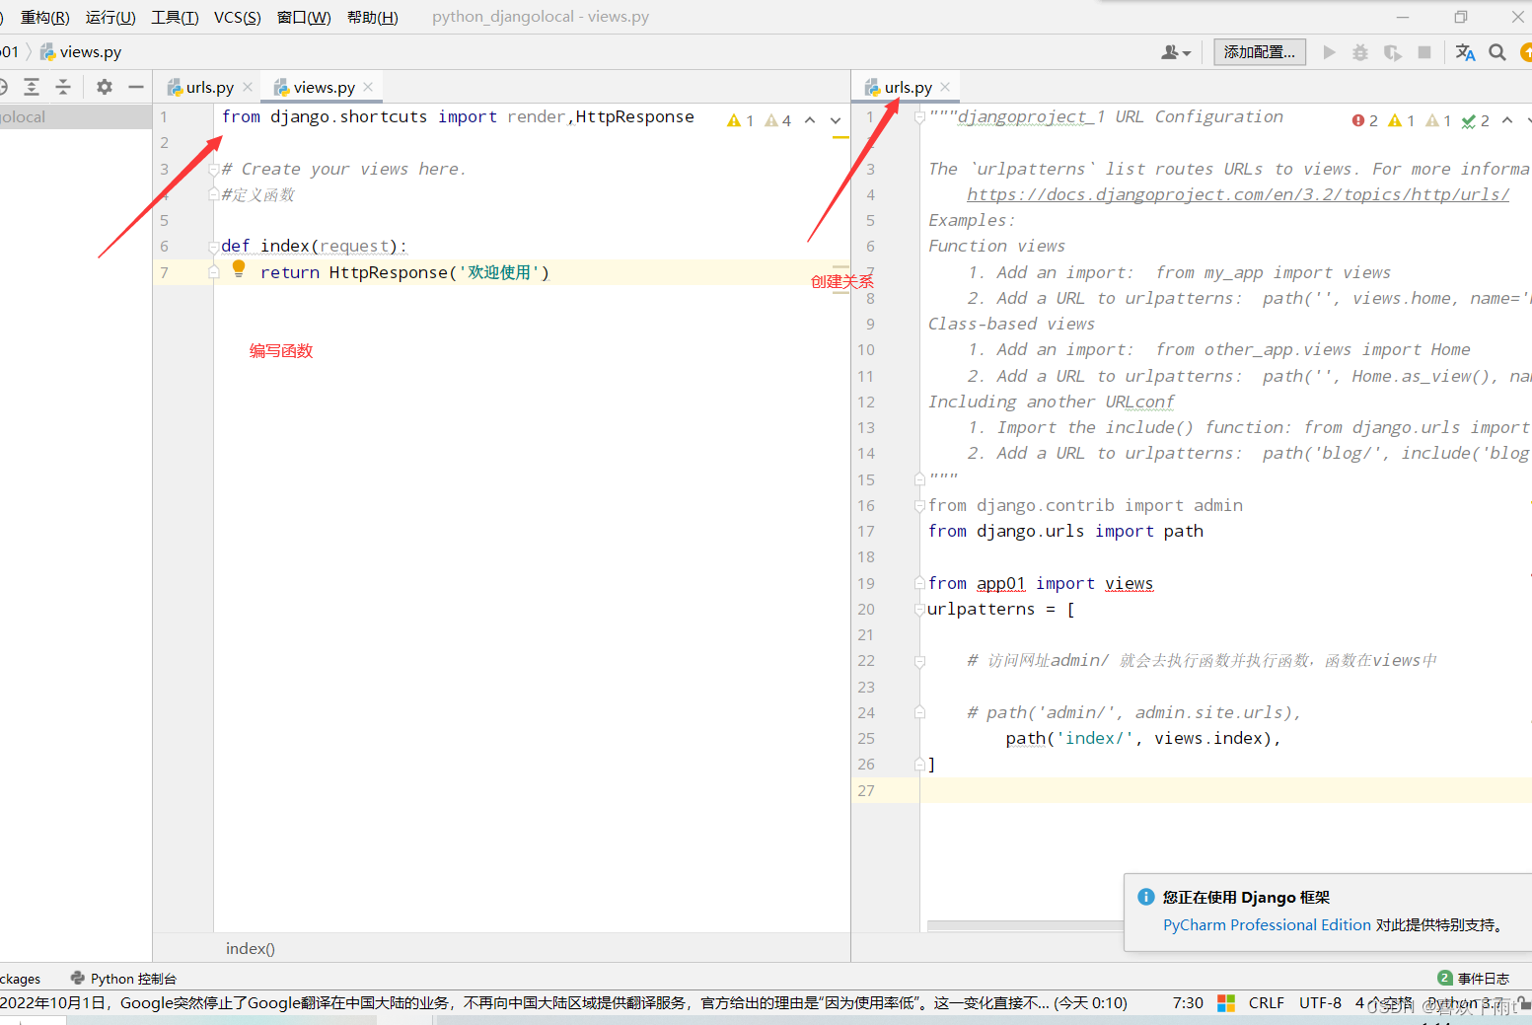This screenshot has width=1532, height=1025.
Task: Open the 事件日志 event log
Action: click(x=1474, y=979)
